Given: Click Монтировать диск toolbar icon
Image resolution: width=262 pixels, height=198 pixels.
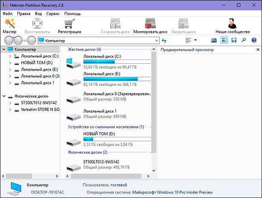Looking at the screenshot, I should tap(150, 23).
